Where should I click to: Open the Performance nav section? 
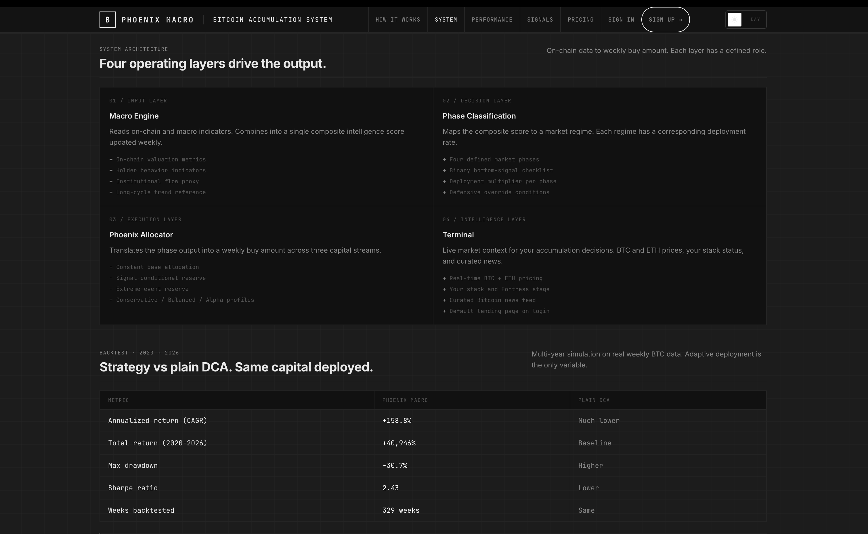click(x=492, y=20)
